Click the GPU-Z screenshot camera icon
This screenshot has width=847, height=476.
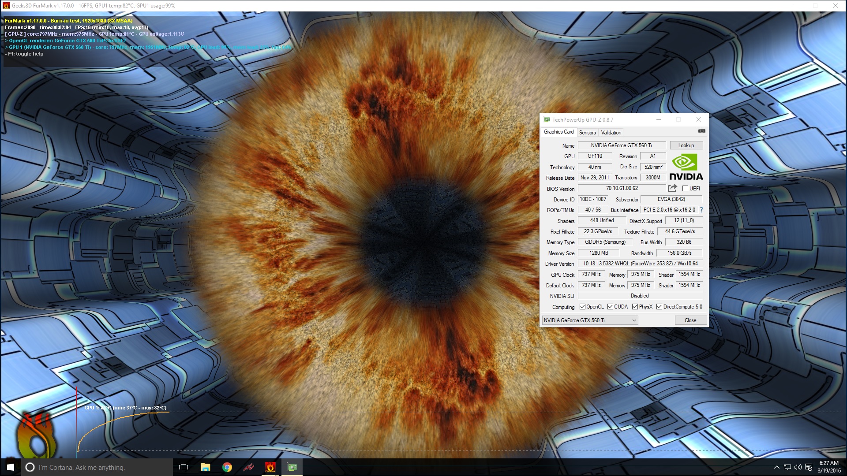coord(701,131)
